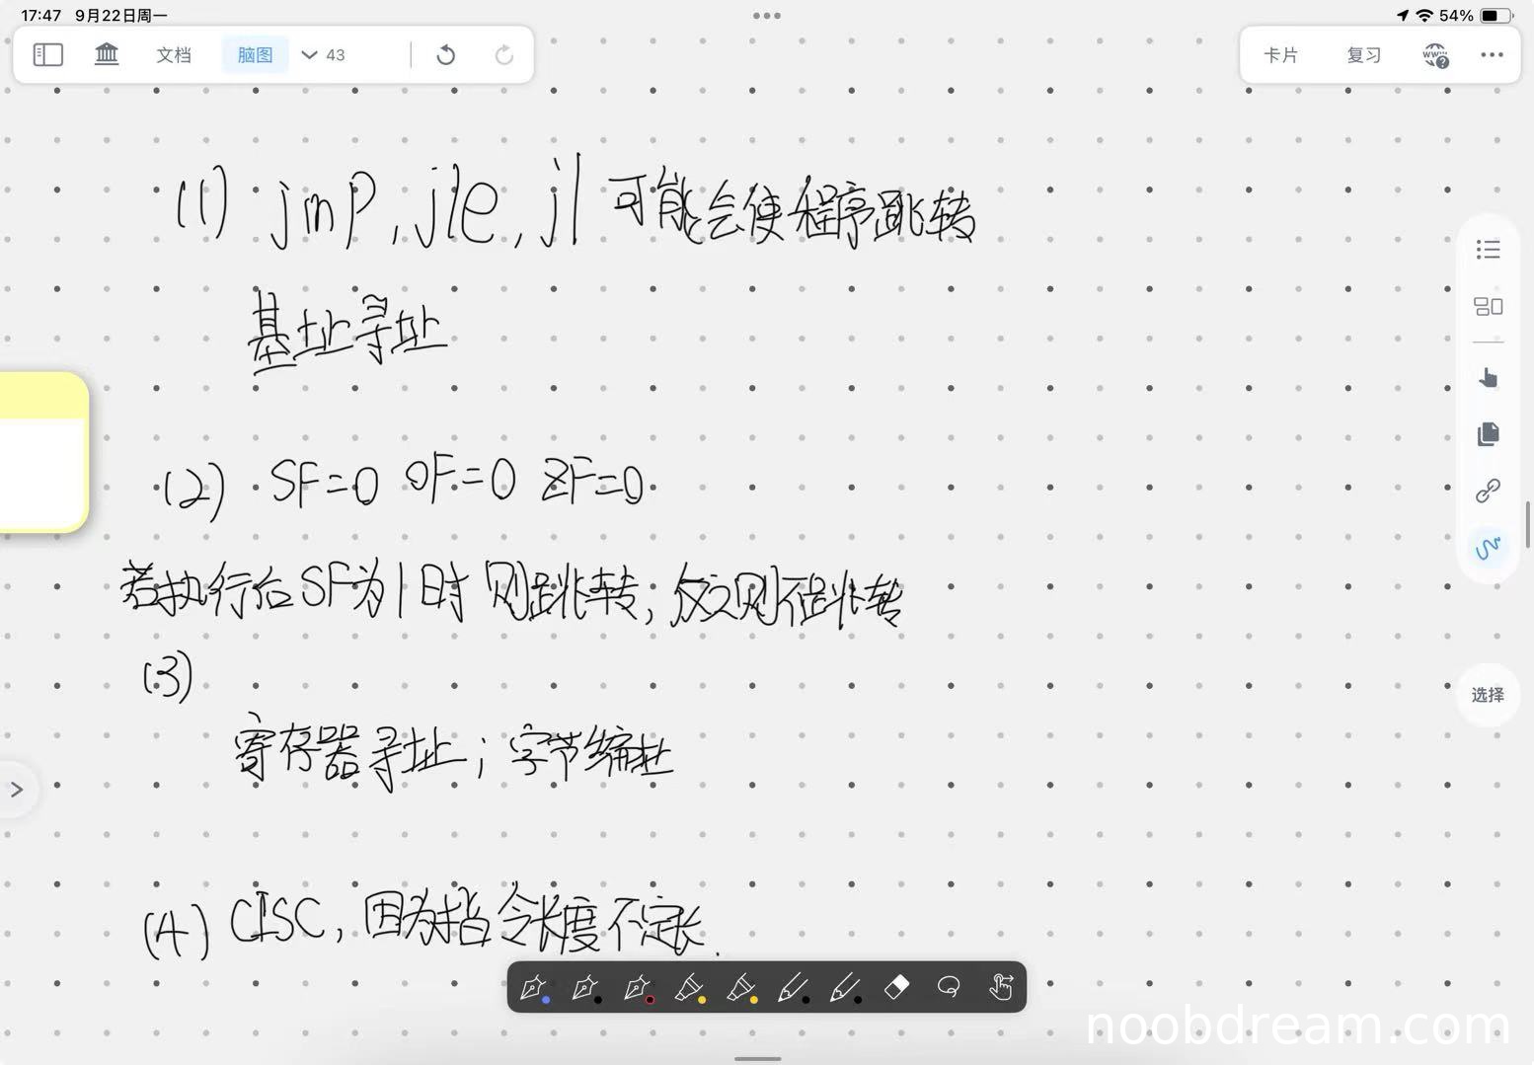Click the 卡片 button
Viewport: 1534px width, 1065px height.
point(1281,55)
